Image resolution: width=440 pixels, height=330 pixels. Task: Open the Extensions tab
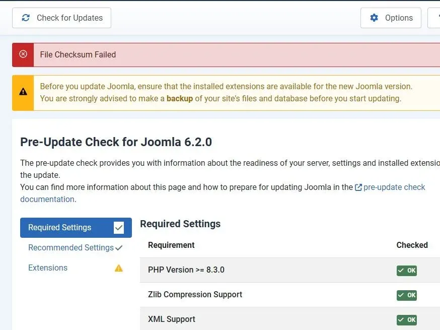[x=76, y=268]
